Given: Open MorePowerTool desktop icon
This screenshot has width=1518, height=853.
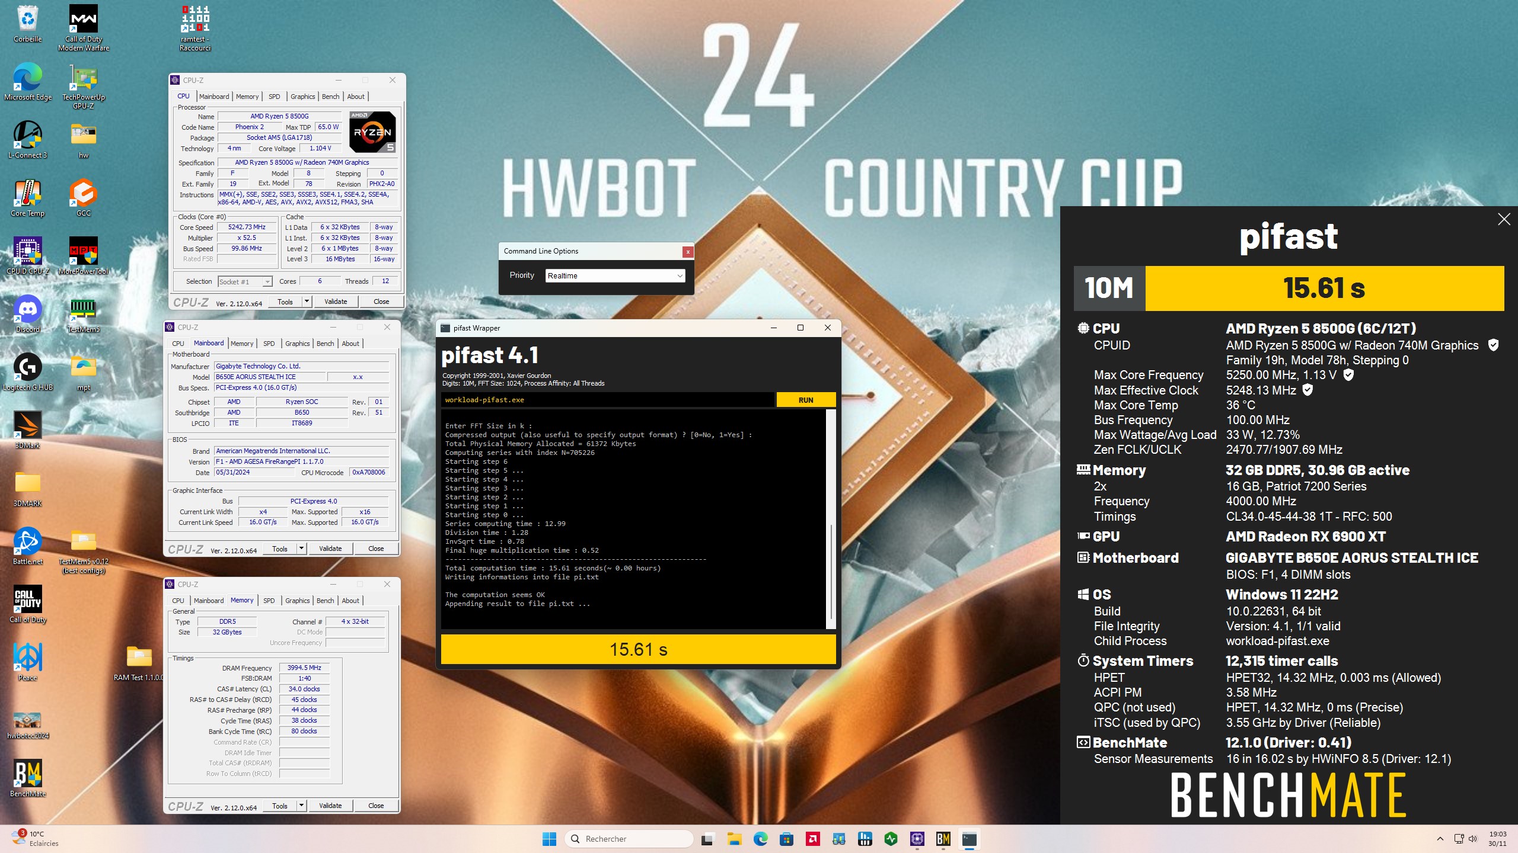Looking at the screenshot, I should coord(84,256).
